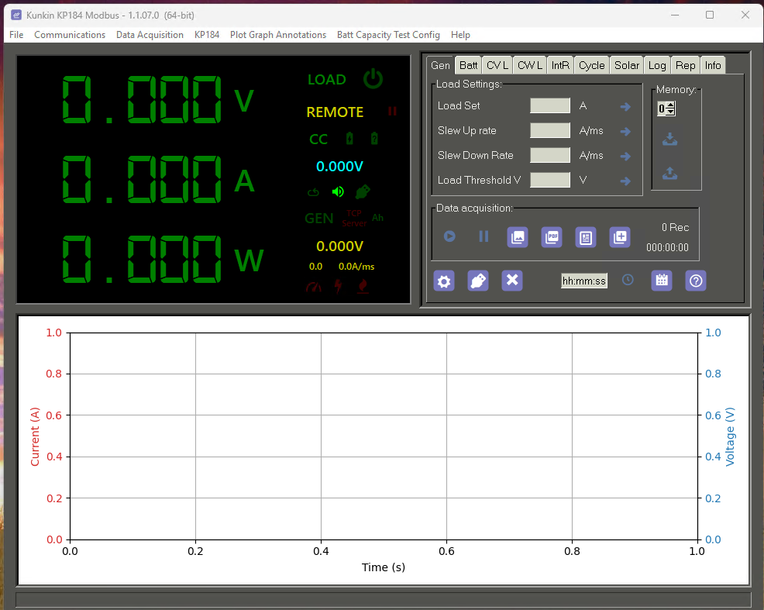The width and height of the screenshot is (764, 610).
Task: Switch to the Batt tab
Action: click(468, 65)
